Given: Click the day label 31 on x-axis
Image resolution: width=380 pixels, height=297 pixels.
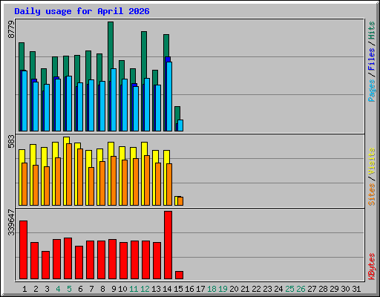Looking at the screenshot, I should tap(356, 289).
